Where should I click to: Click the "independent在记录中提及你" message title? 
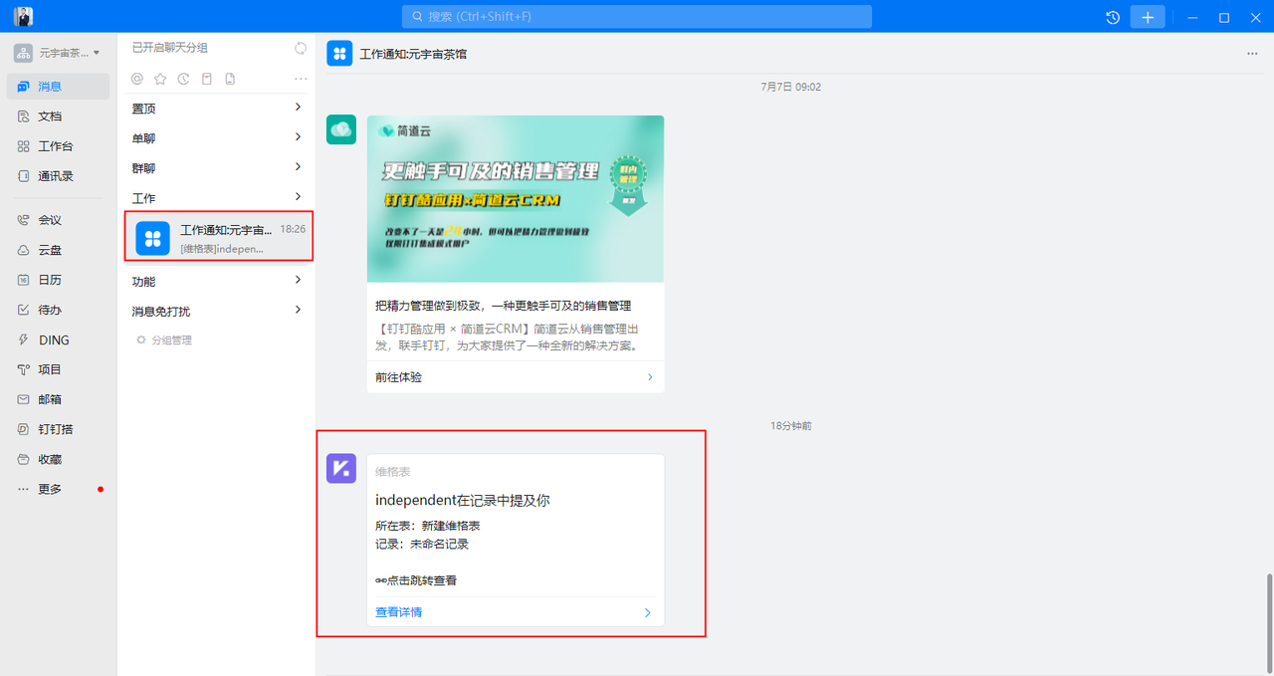tap(463, 500)
